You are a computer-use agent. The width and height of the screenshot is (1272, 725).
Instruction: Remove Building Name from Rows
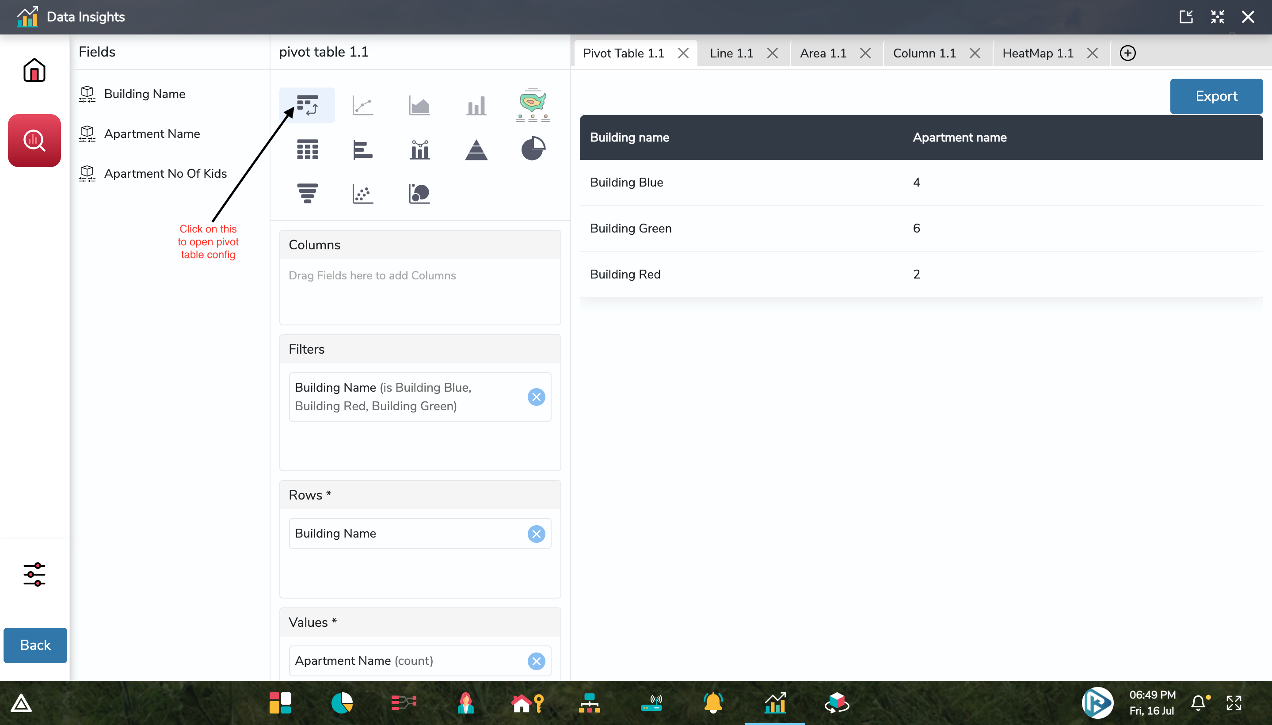(536, 533)
